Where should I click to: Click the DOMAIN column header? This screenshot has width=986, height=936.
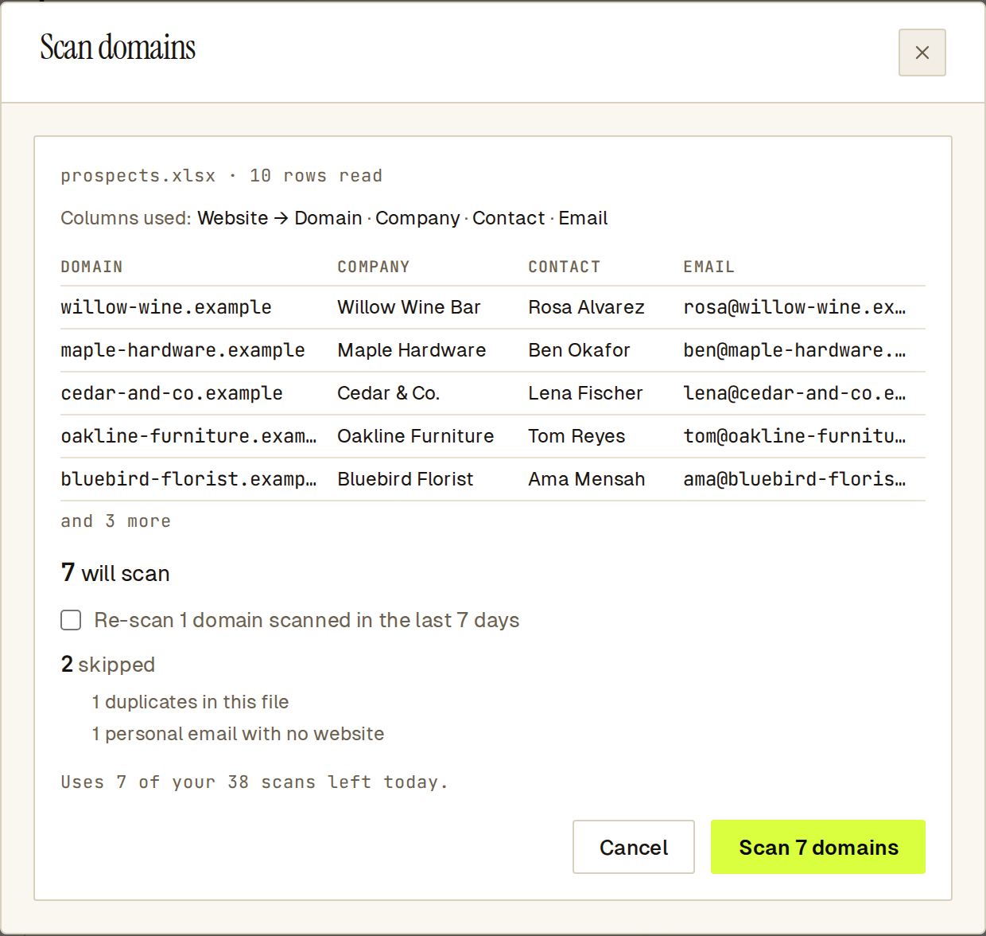click(91, 267)
